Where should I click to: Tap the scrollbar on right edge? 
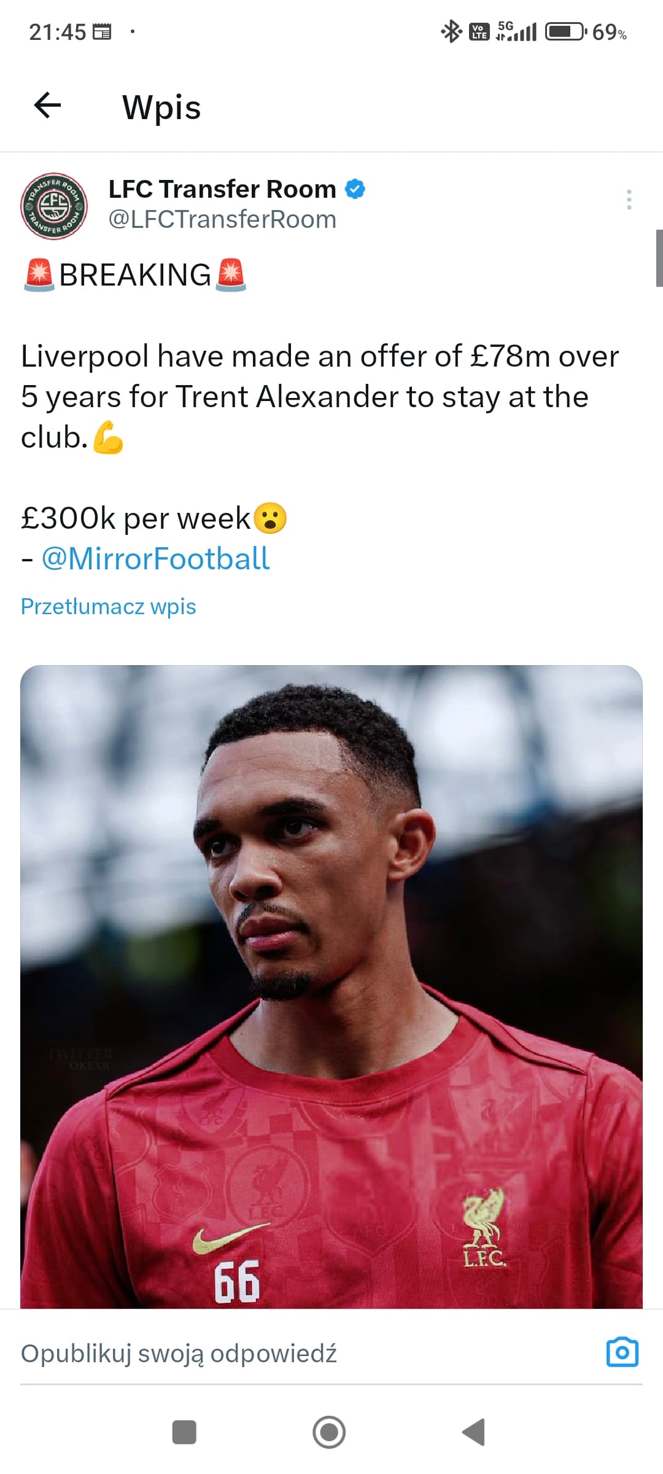(659, 258)
